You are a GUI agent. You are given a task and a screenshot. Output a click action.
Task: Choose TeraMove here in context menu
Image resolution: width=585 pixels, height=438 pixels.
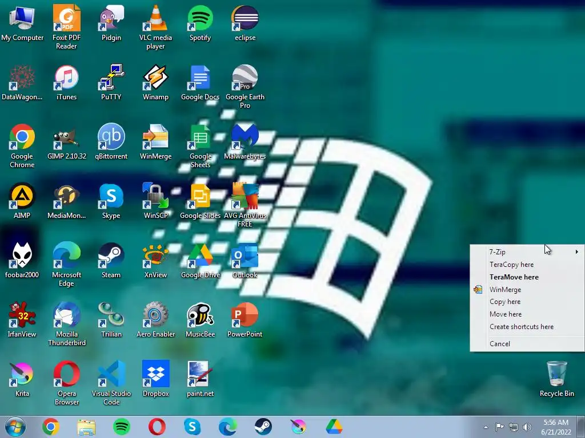(527, 277)
